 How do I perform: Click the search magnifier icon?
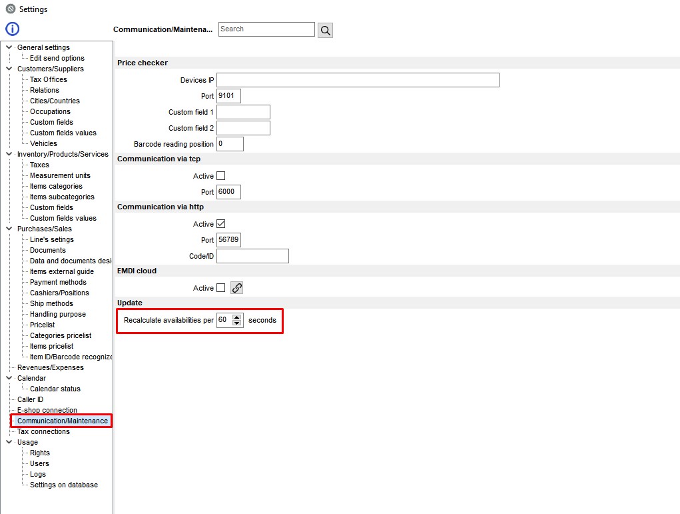(324, 29)
